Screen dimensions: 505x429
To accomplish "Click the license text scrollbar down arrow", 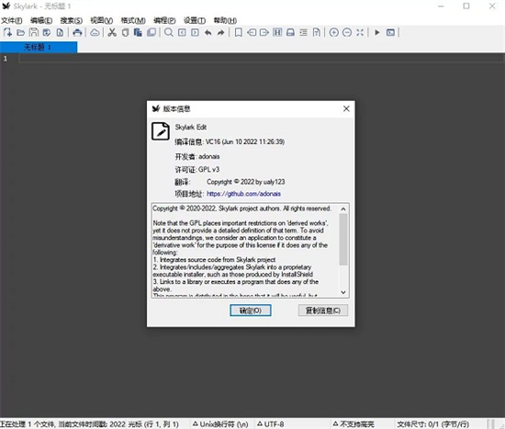I will pos(343,292).
